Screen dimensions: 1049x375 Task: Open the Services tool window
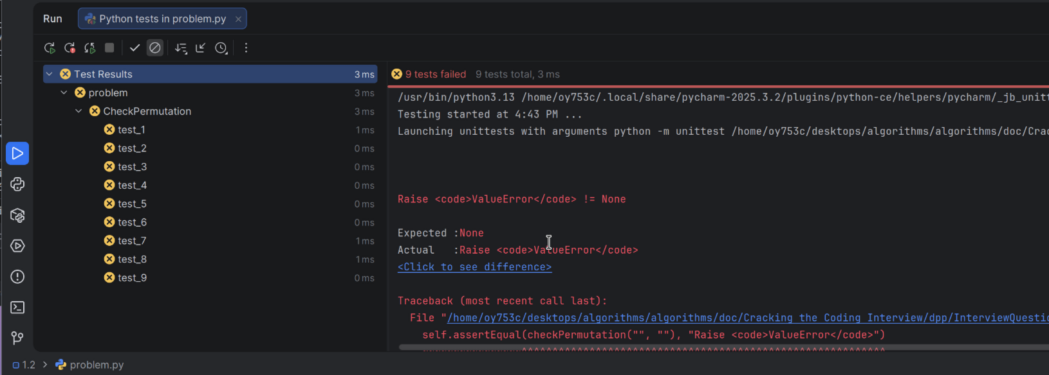pos(17,246)
